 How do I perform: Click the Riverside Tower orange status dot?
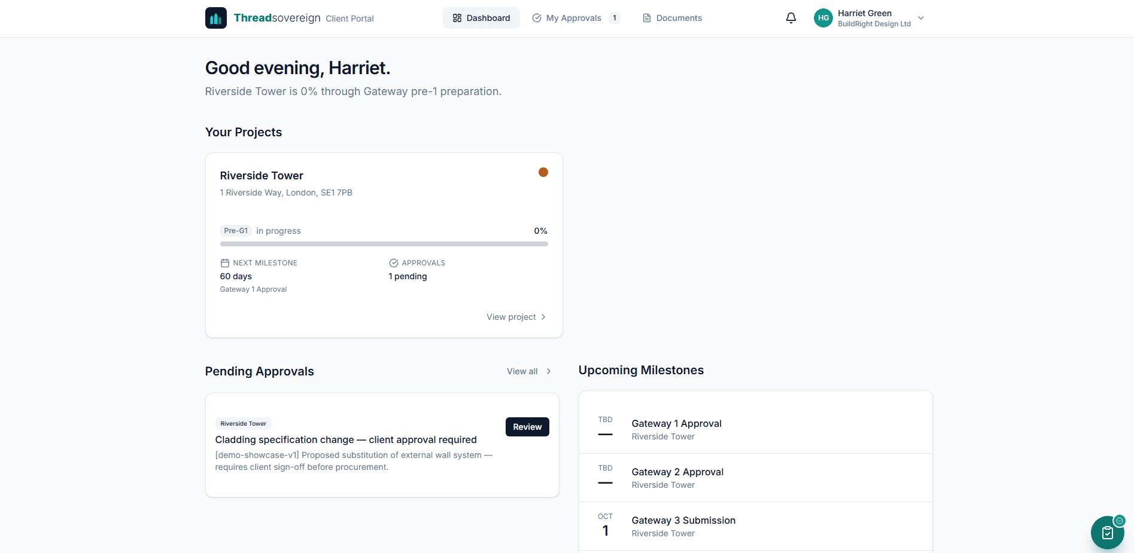[543, 172]
